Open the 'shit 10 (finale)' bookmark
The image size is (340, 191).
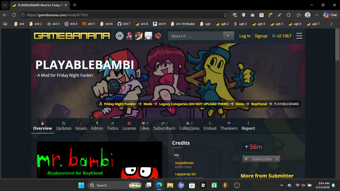tap(182, 24)
